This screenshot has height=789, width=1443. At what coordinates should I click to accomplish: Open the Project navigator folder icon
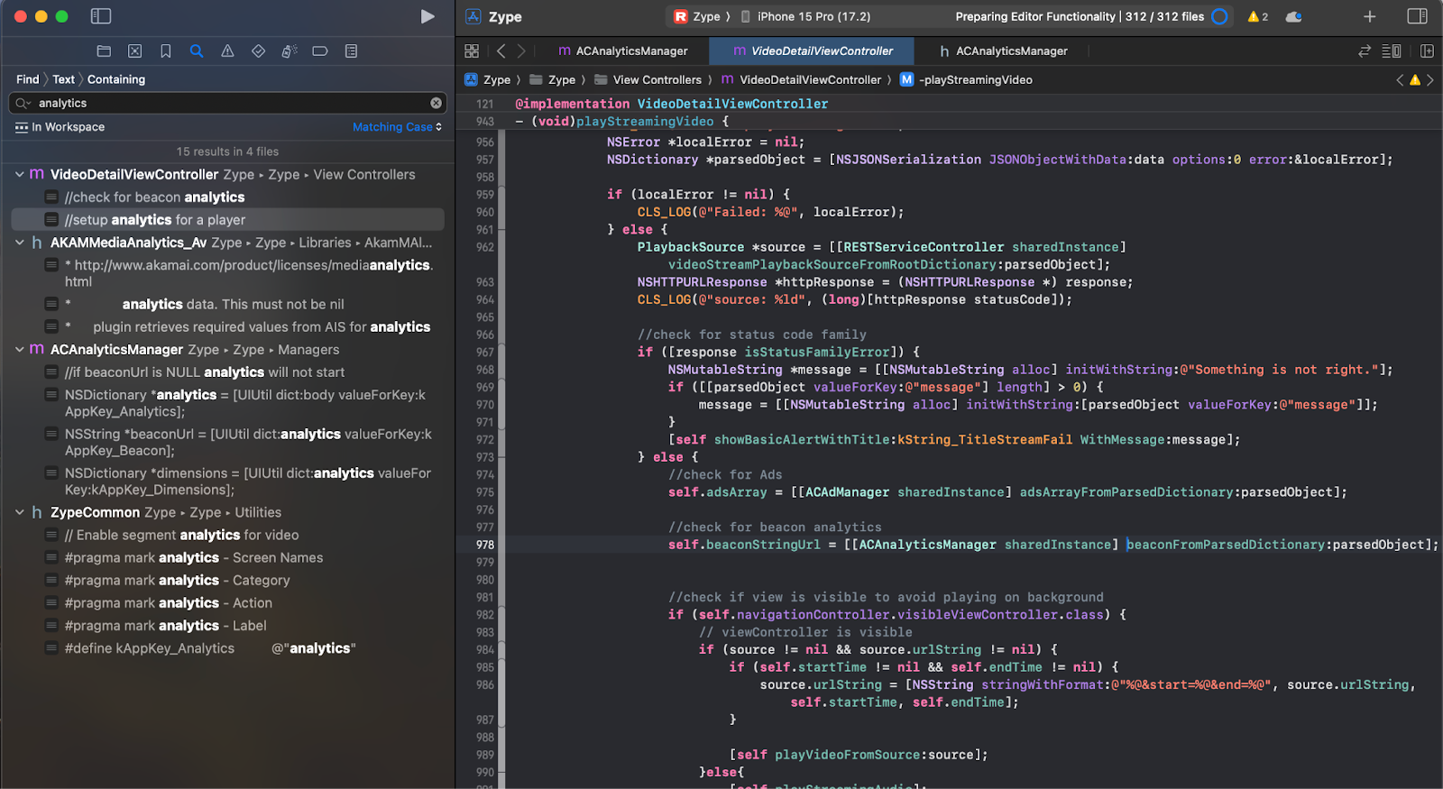pos(104,51)
